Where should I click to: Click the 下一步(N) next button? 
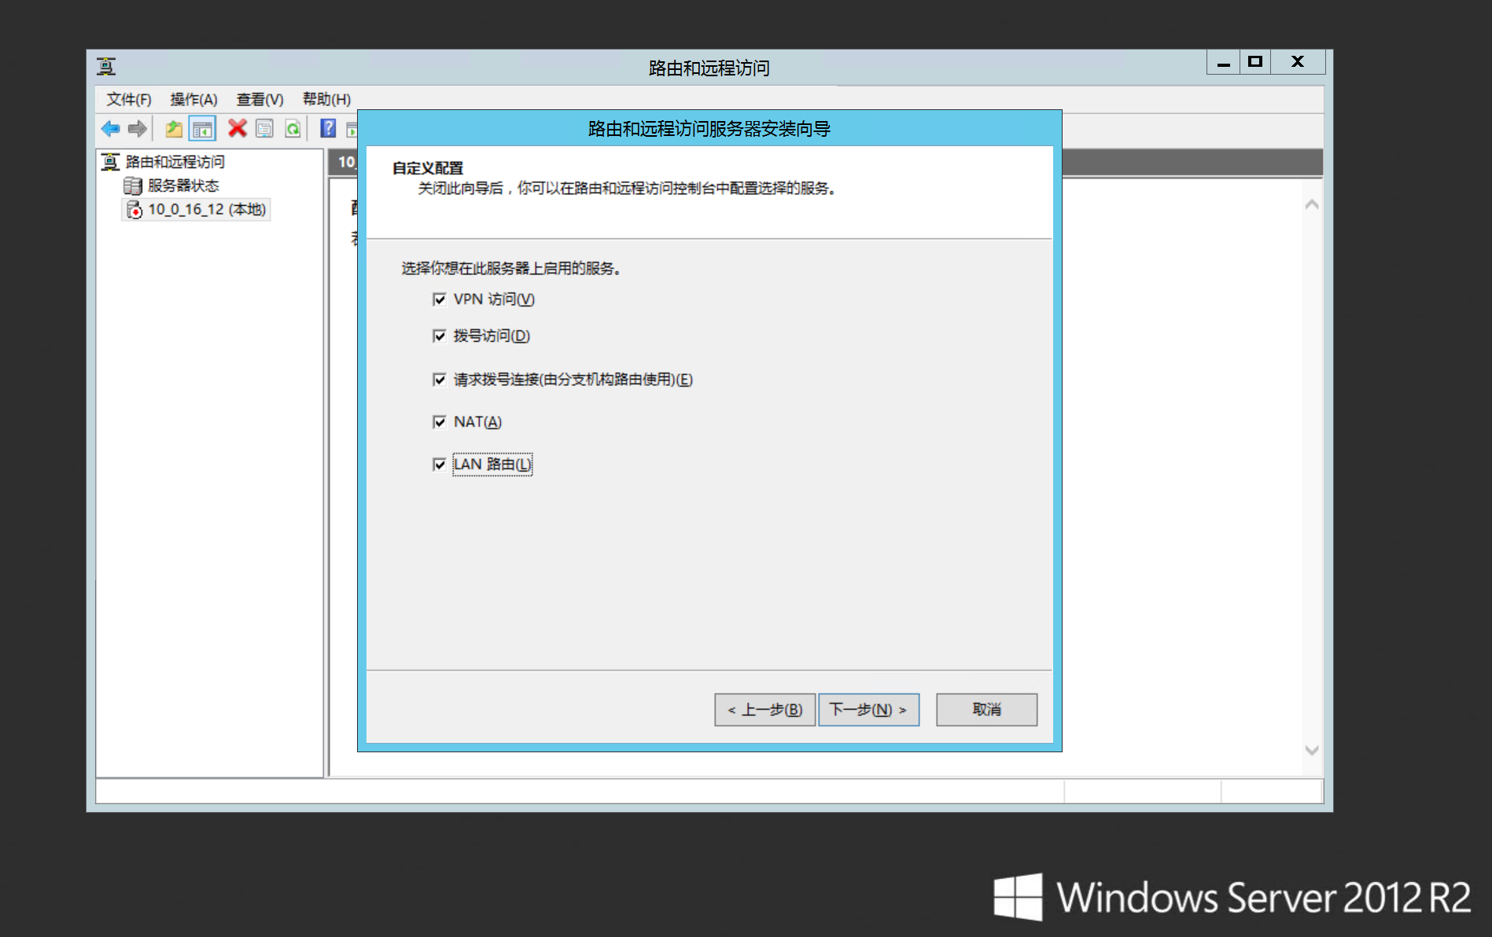[868, 710]
